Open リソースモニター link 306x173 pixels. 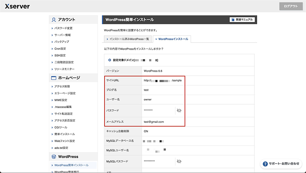(x=64, y=69)
